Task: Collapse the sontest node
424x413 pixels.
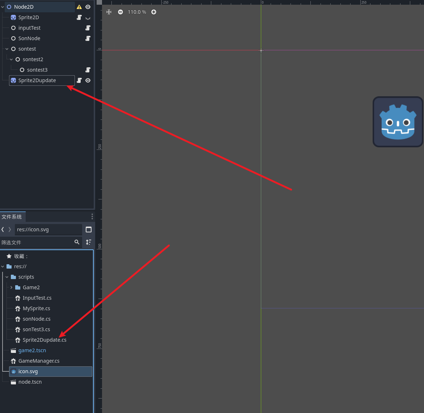Action: [x=7, y=49]
